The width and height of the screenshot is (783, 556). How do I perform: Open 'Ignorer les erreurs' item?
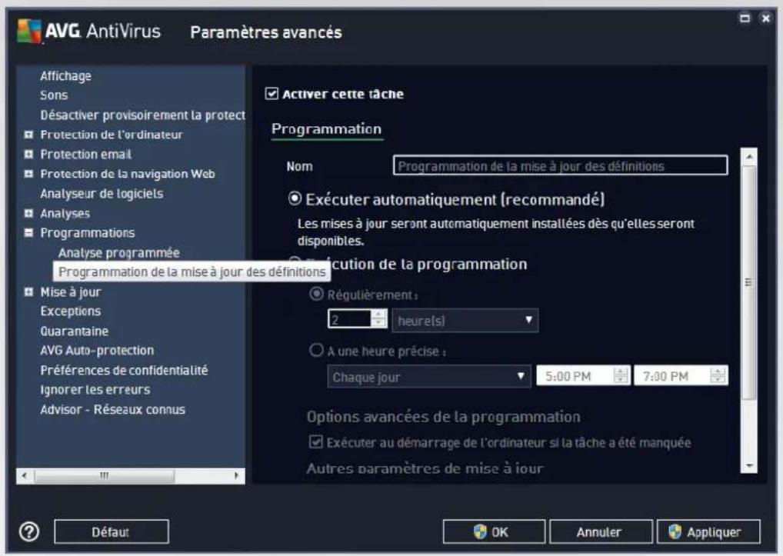point(95,389)
